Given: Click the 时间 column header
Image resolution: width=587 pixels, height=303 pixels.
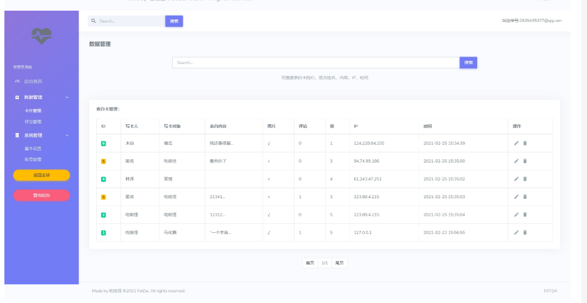Looking at the screenshot, I should pyautogui.click(x=428, y=127).
